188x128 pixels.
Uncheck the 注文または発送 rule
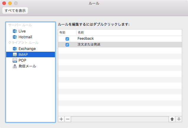(x=67, y=45)
